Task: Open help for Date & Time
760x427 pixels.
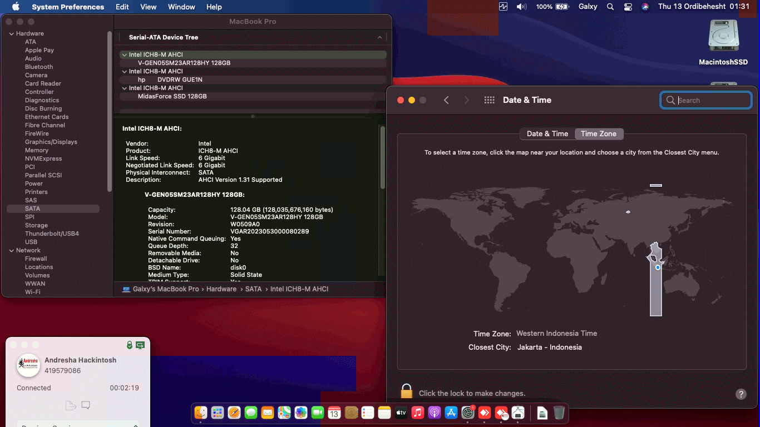Action: click(x=741, y=394)
